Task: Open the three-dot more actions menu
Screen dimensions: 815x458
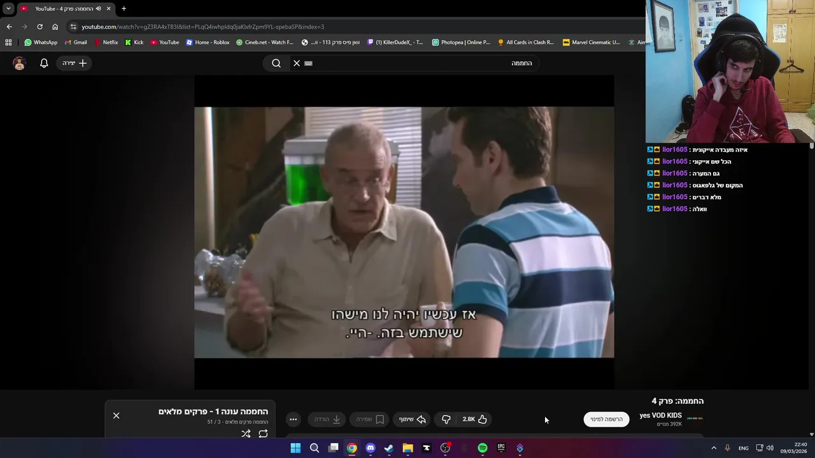Action: pyautogui.click(x=293, y=419)
